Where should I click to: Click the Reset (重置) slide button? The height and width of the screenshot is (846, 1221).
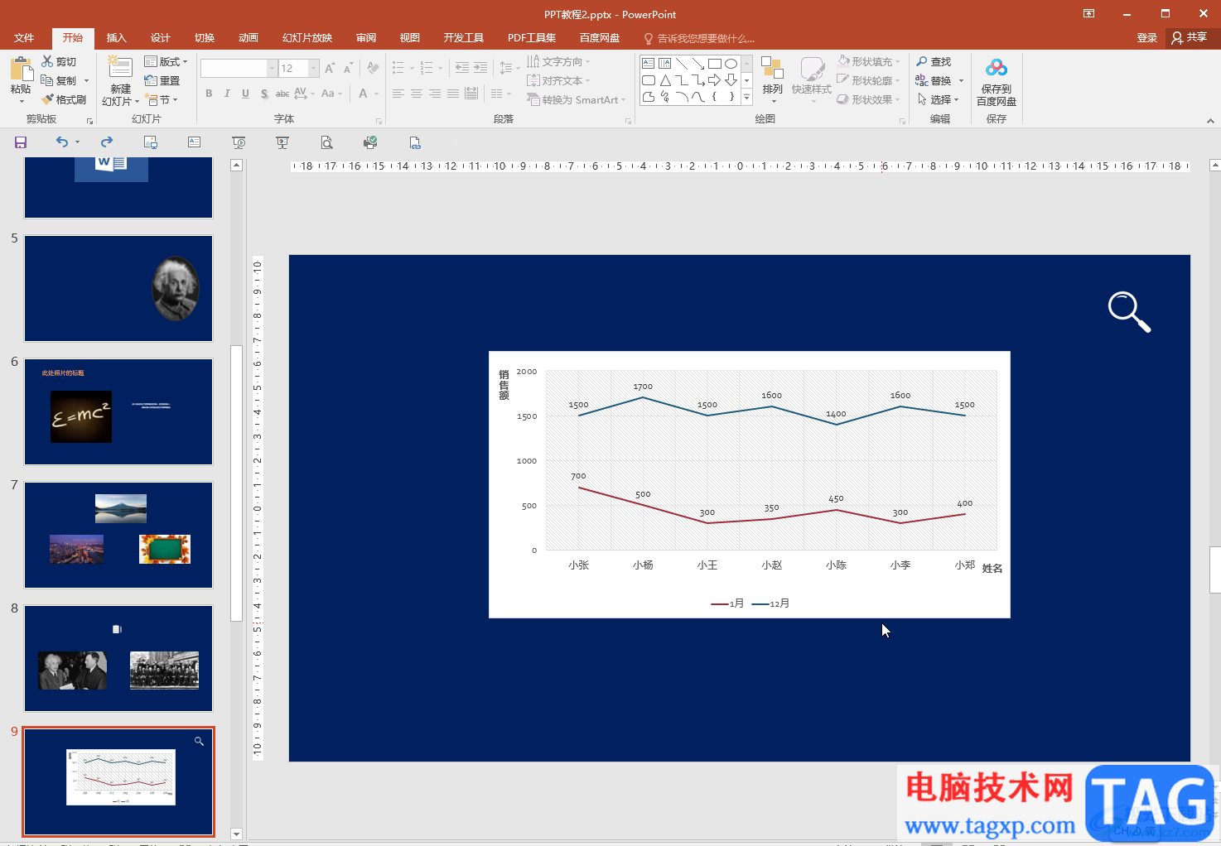pos(162,80)
